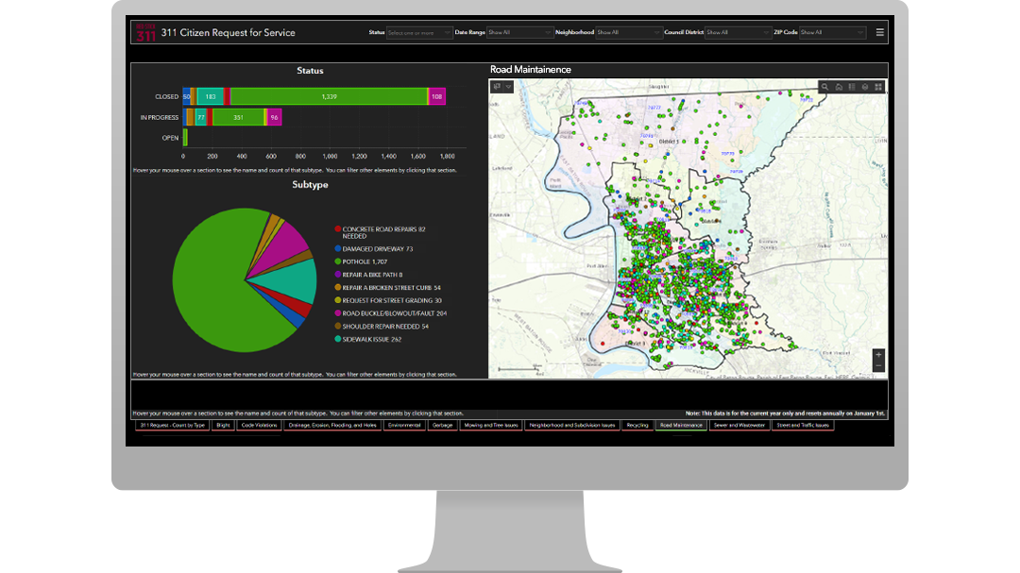Image resolution: width=1020 pixels, height=573 pixels.
Task: Click the 311 Citizen Request for Service title
Action: [x=228, y=32]
